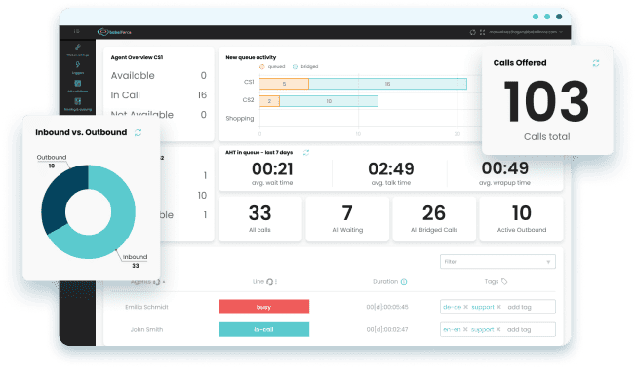Select agent name Emilia Schmidt
636x368 pixels.
146,307
